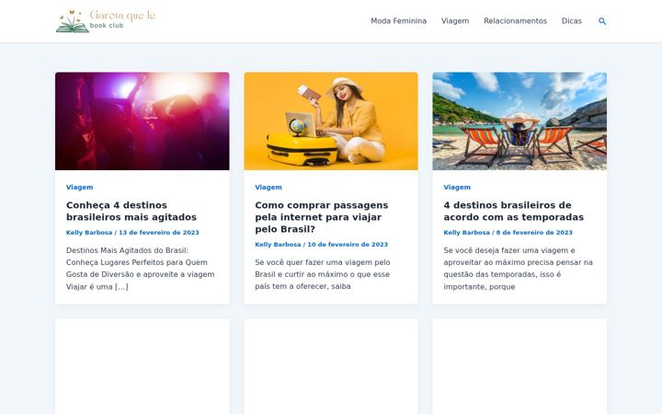Click excerpt starting 'Se você quer fazer uma viagem'

323,274
